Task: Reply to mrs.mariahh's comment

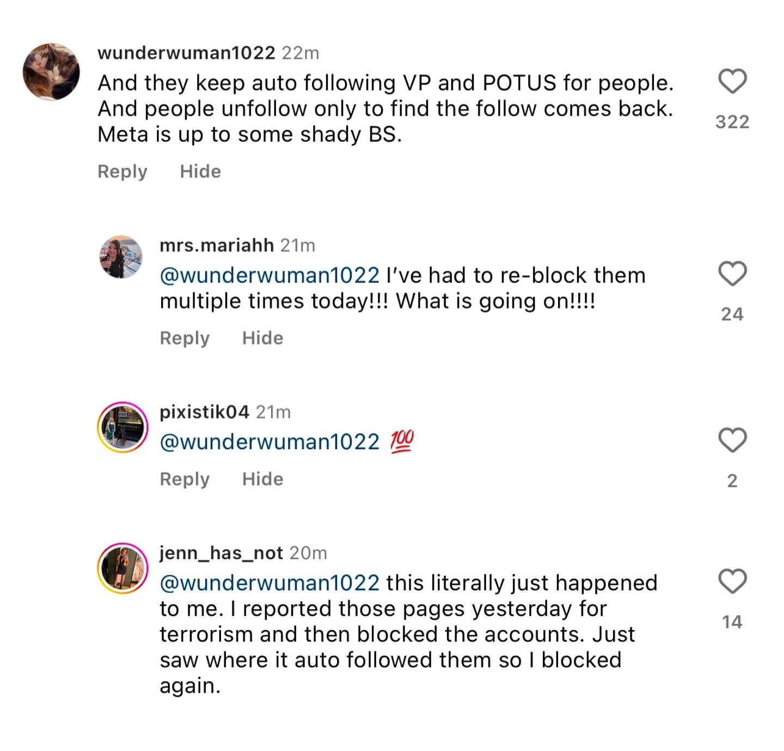Action: tap(185, 338)
